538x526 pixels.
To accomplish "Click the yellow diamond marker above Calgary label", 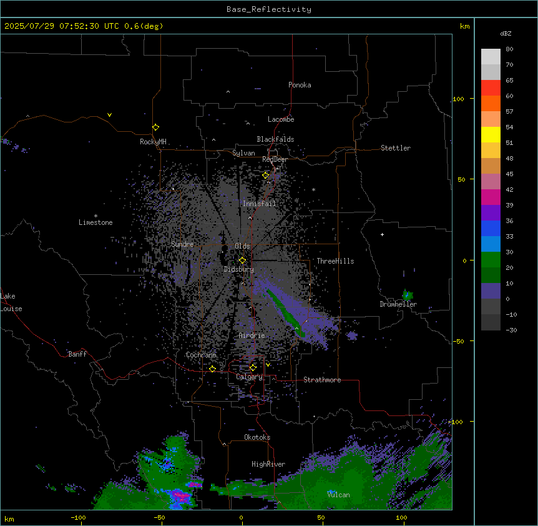I will pyautogui.click(x=253, y=368).
